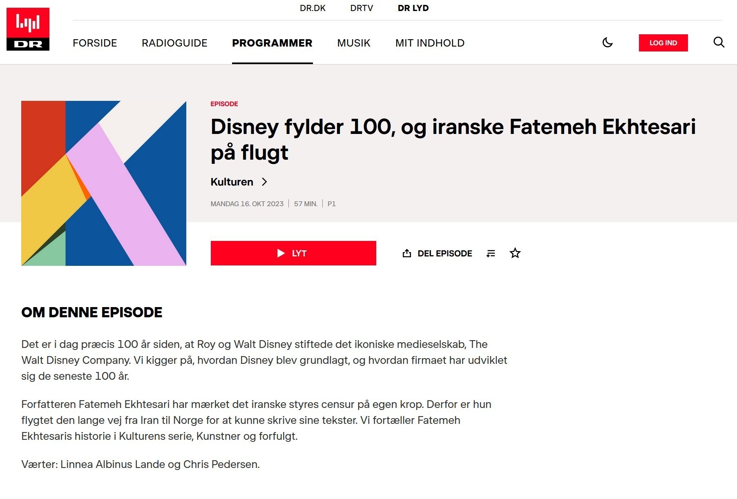Click the red Episode label

pyautogui.click(x=224, y=104)
